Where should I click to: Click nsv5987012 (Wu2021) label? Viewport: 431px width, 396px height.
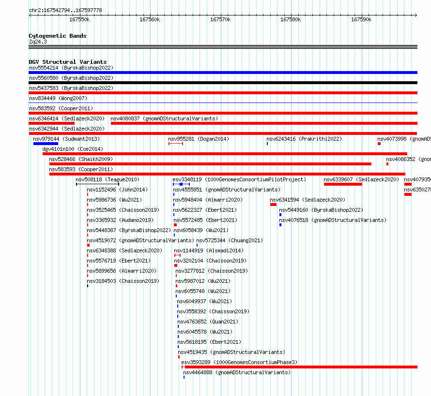point(203,281)
